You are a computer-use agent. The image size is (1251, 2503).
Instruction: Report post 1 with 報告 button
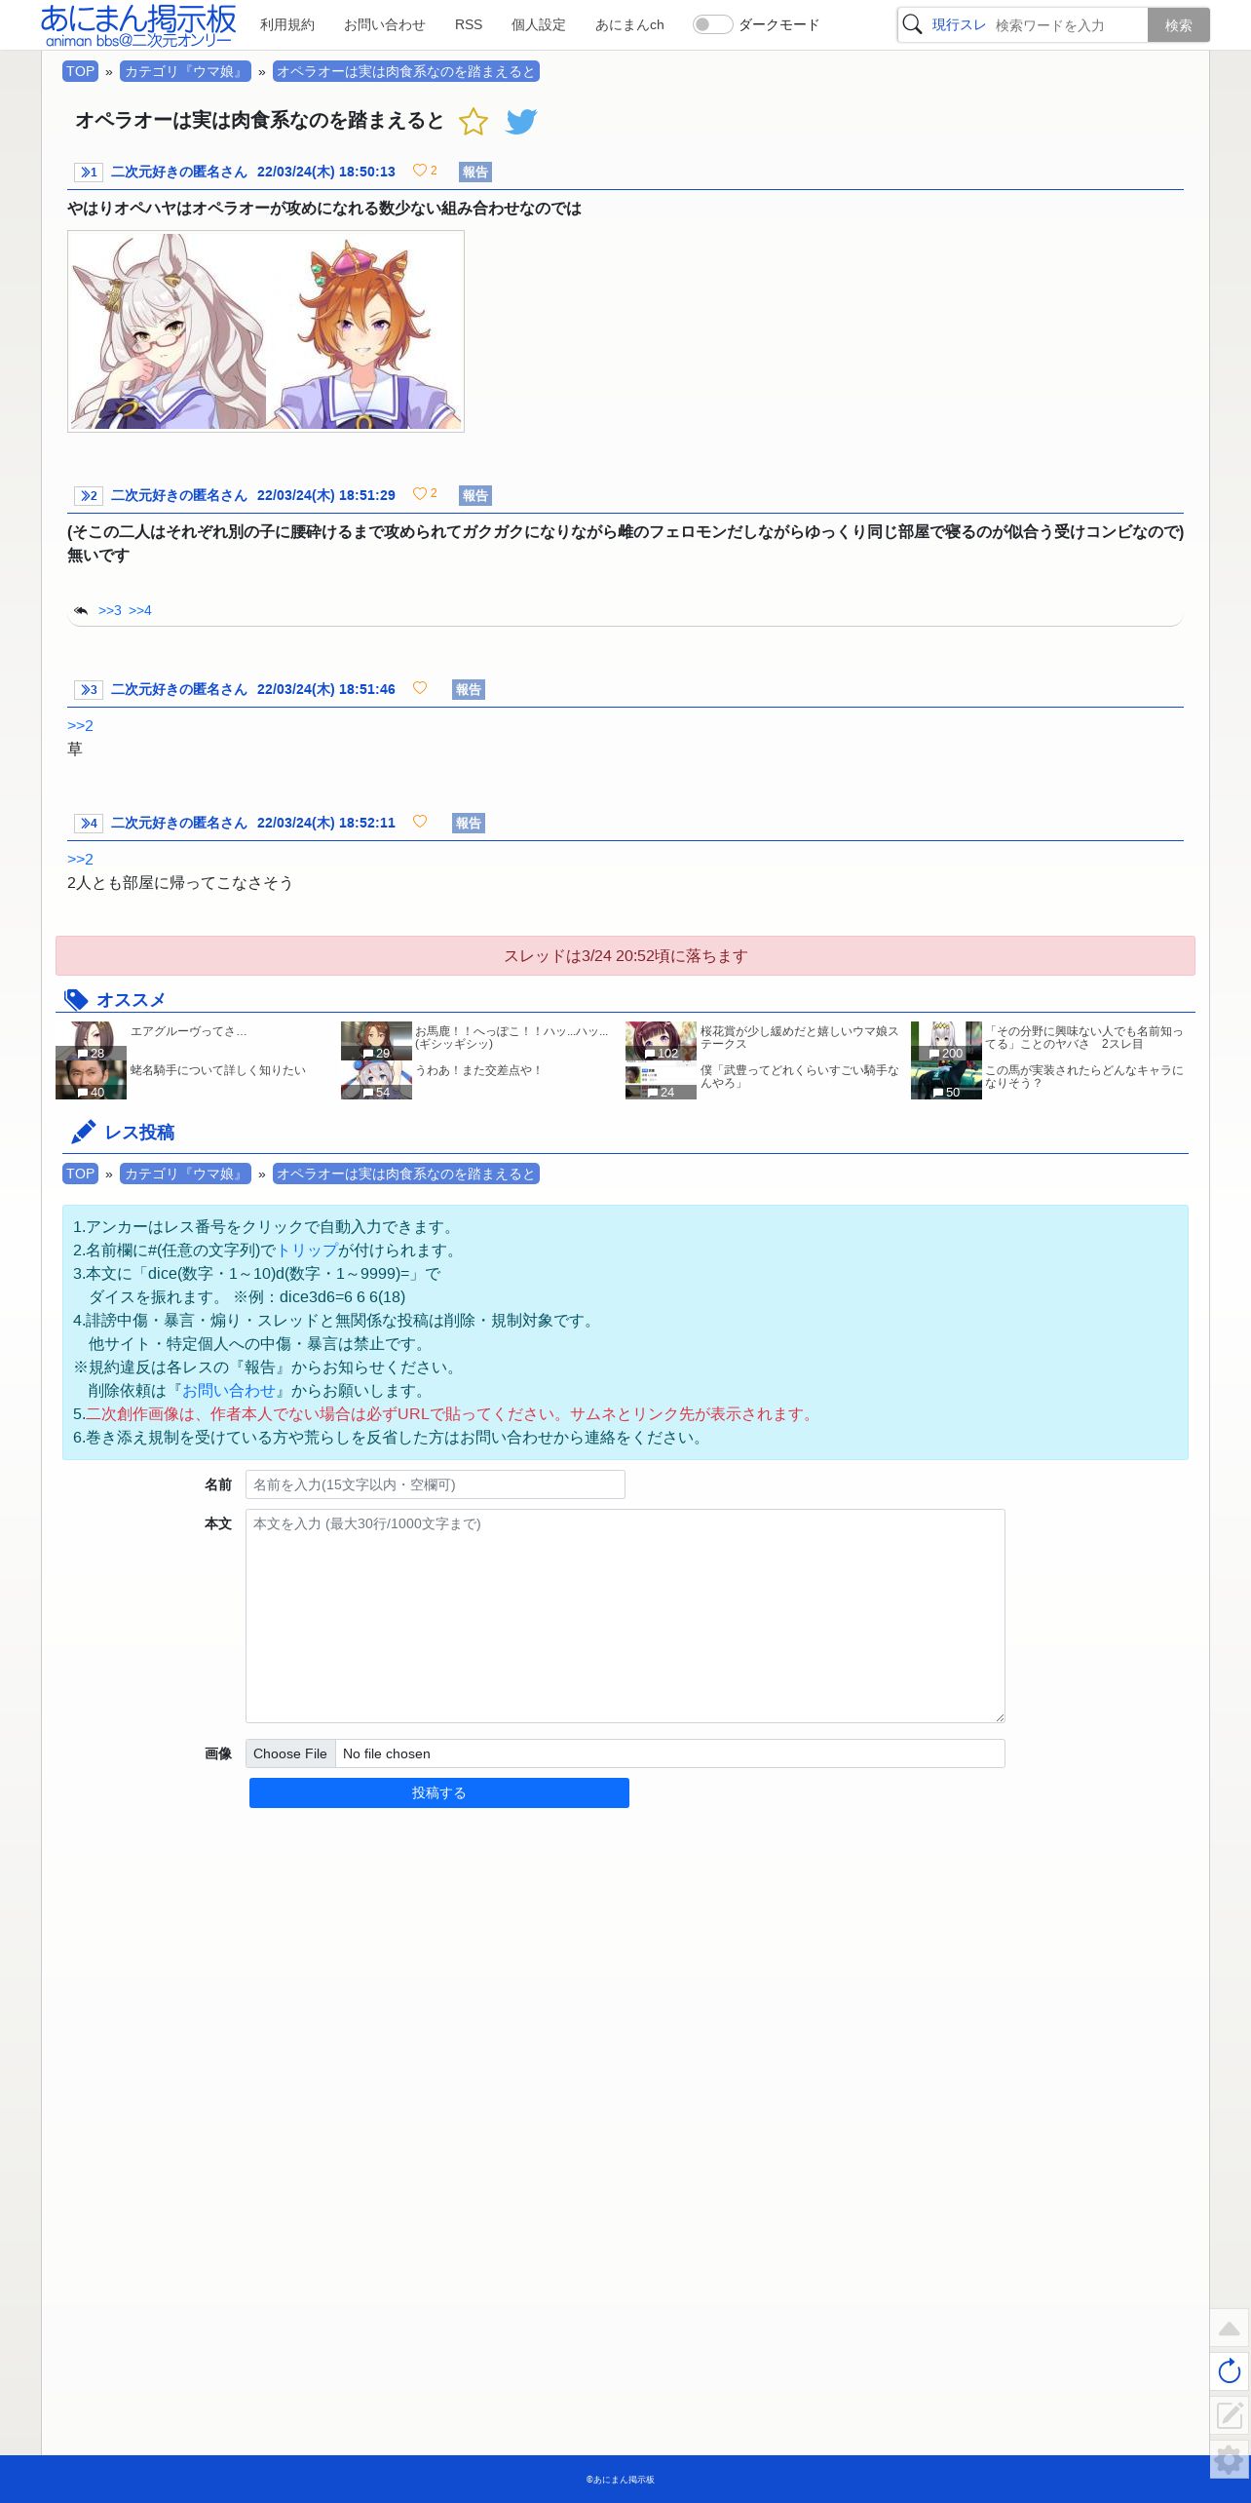tap(475, 173)
